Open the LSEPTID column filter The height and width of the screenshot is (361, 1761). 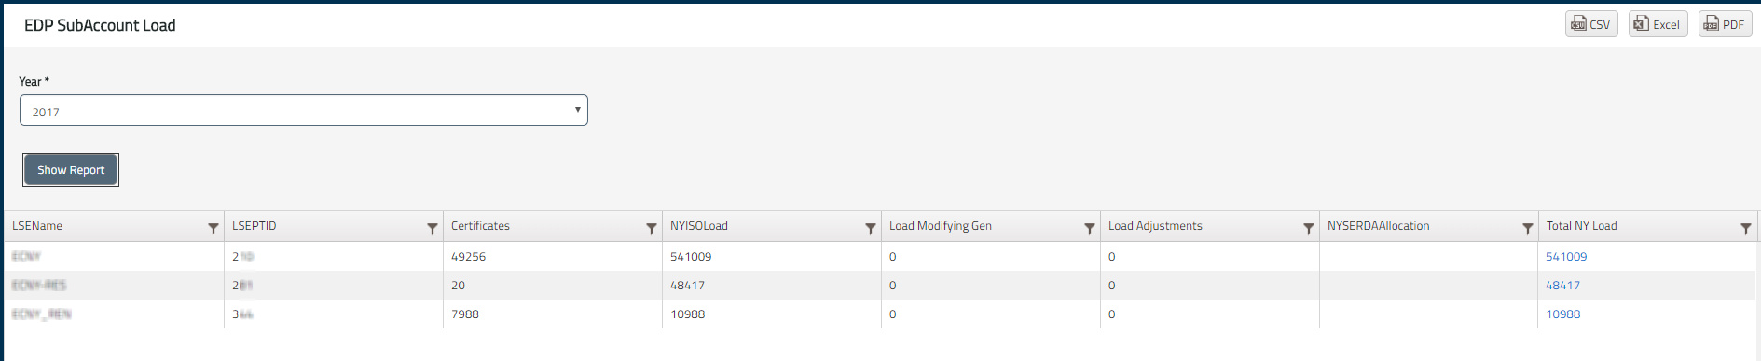coord(432,228)
